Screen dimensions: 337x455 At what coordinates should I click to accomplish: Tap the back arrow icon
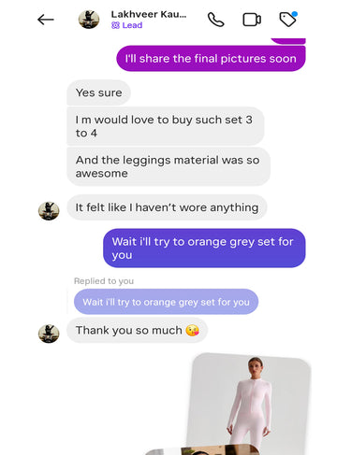coord(46,20)
